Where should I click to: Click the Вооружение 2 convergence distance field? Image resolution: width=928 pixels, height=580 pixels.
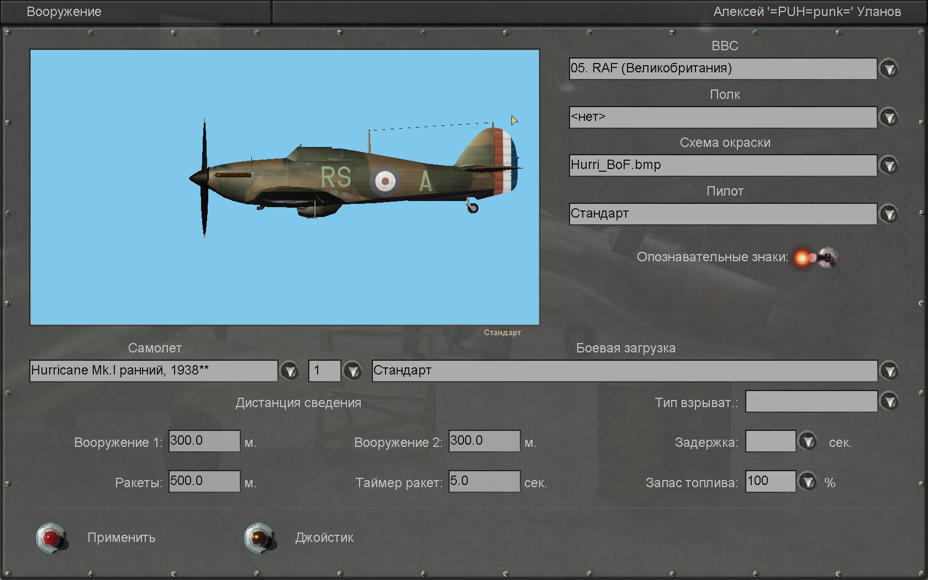484,441
